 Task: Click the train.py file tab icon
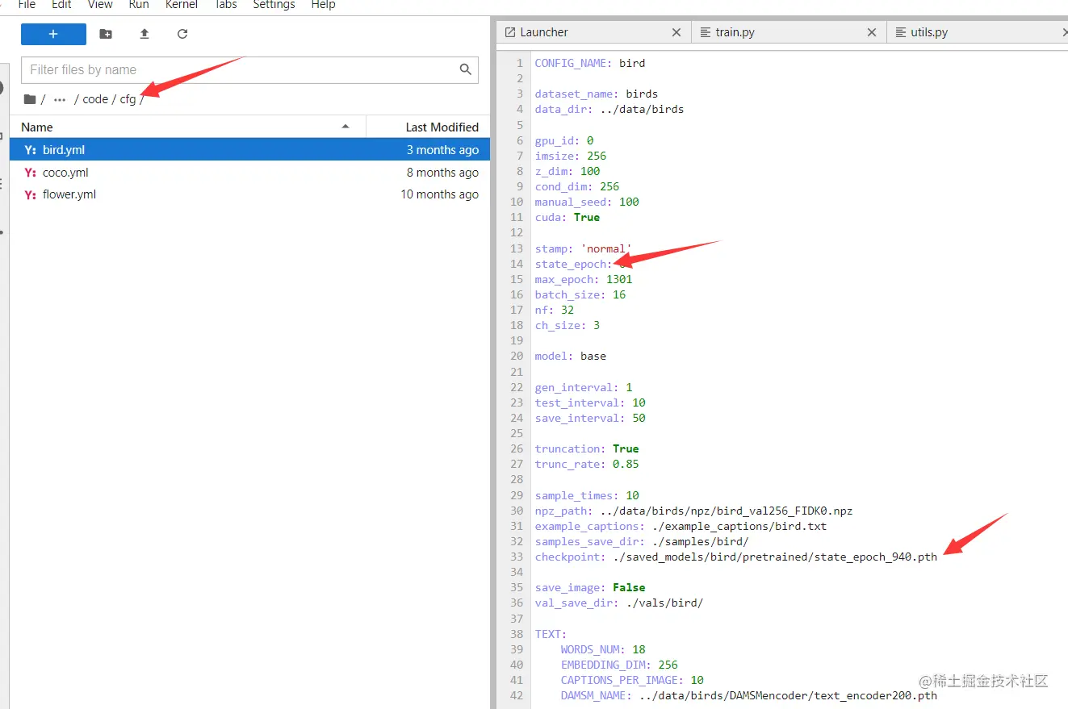[706, 32]
